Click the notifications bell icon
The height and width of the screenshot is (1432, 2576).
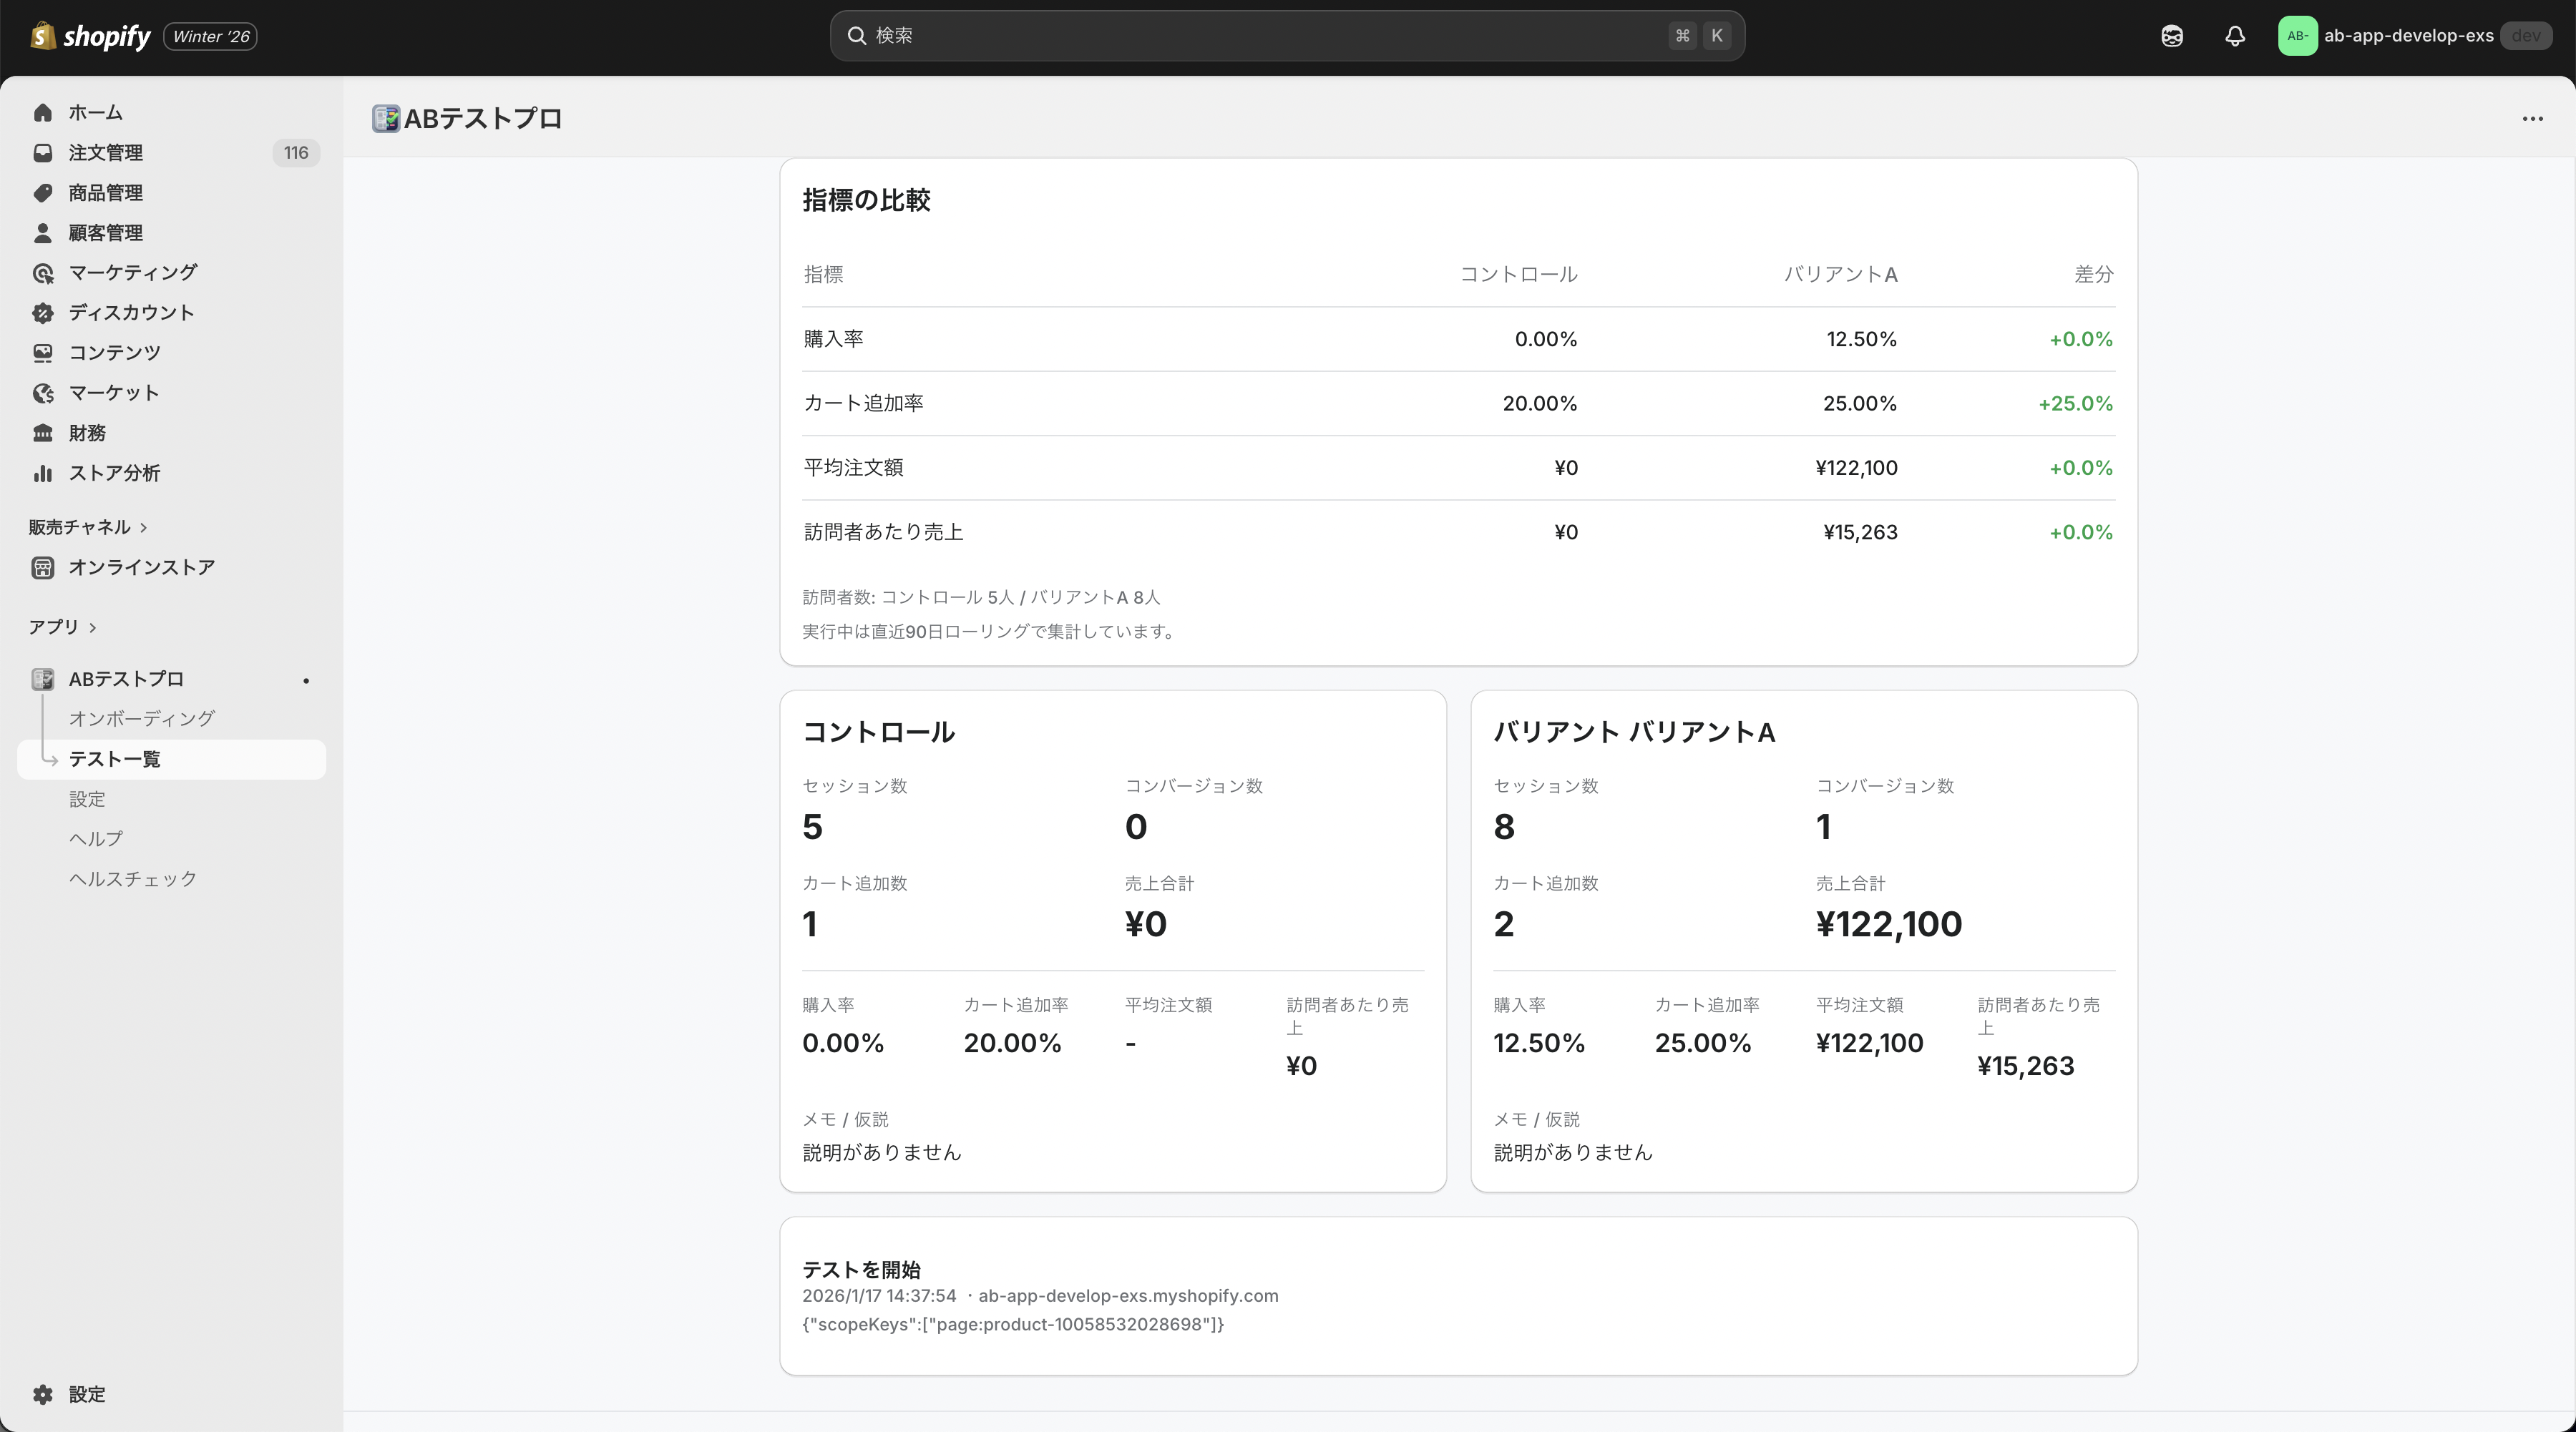click(x=2235, y=36)
